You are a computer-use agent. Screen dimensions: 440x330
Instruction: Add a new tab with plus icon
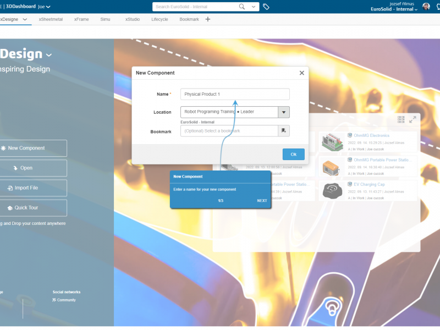208,19
